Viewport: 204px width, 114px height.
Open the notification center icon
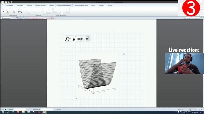200,112
